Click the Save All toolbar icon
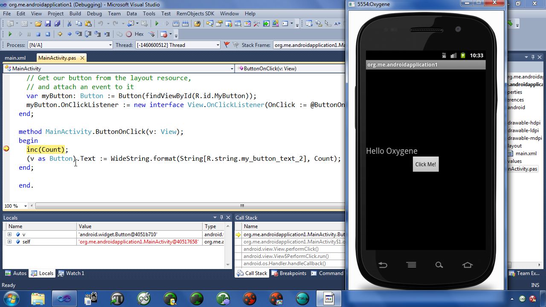Image resolution: width=546 pixels, height=307 pixels. (57, 23)
